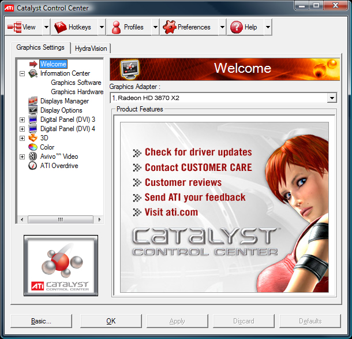This screenshot has width=352, height=339.
Task: Open the View dropdown arrow
Action: (46, 27)
